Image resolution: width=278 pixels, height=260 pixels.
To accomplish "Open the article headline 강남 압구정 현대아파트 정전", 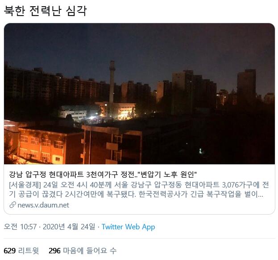I will pos(103,175).
